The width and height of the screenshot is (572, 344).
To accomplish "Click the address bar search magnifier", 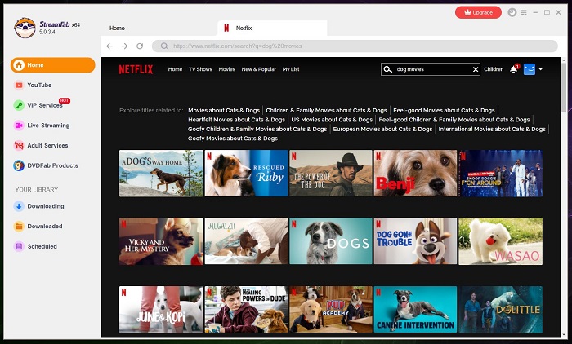I will (x=164, y=46).
